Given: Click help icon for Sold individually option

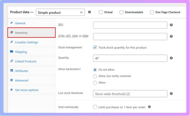Looking at the screenshot, I should click(x=149, y=107).
